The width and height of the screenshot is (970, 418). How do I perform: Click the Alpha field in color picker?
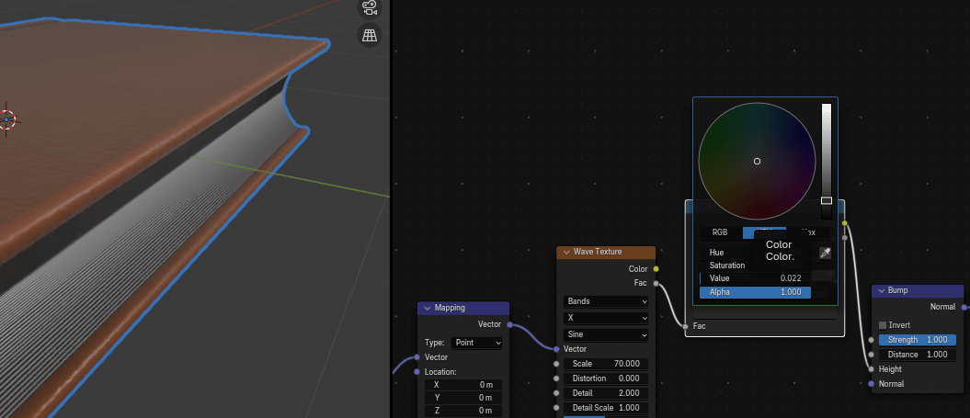[x=755, y=292]
